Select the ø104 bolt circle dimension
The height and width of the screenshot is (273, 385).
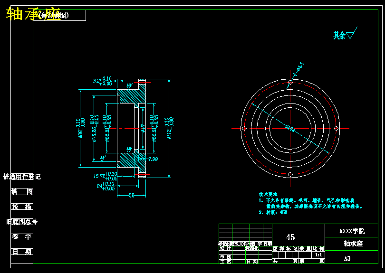[290, 128]
